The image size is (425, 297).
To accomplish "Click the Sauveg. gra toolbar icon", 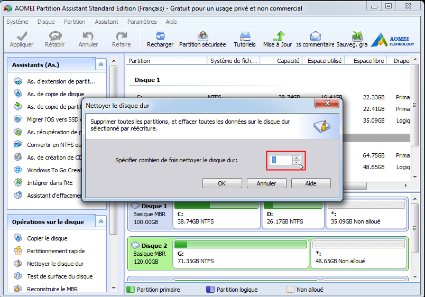I will click(x=353, y=40).
